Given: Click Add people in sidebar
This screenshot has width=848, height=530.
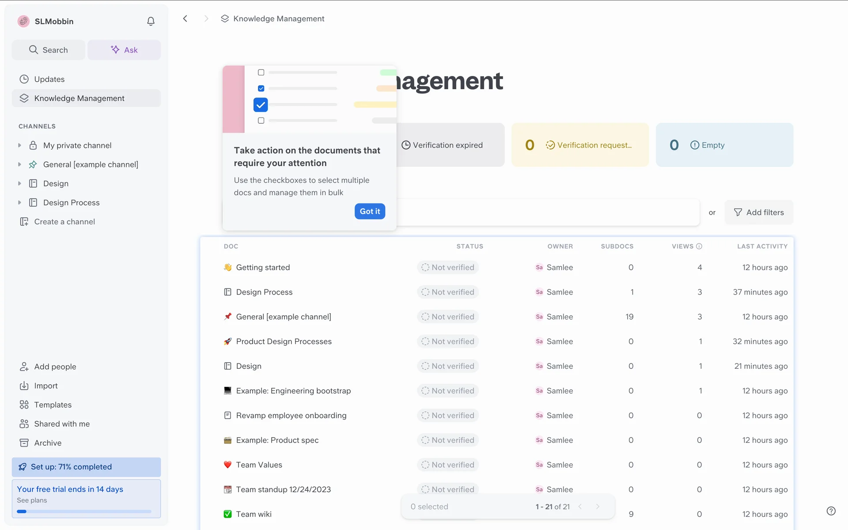Looking at the screenshot, I should (55, 367).
